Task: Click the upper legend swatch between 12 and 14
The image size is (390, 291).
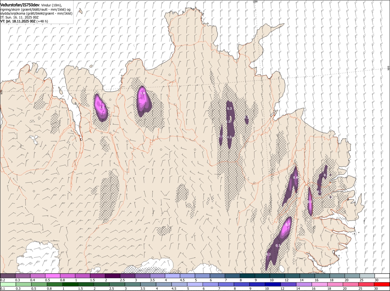Action: click(292, 276)
